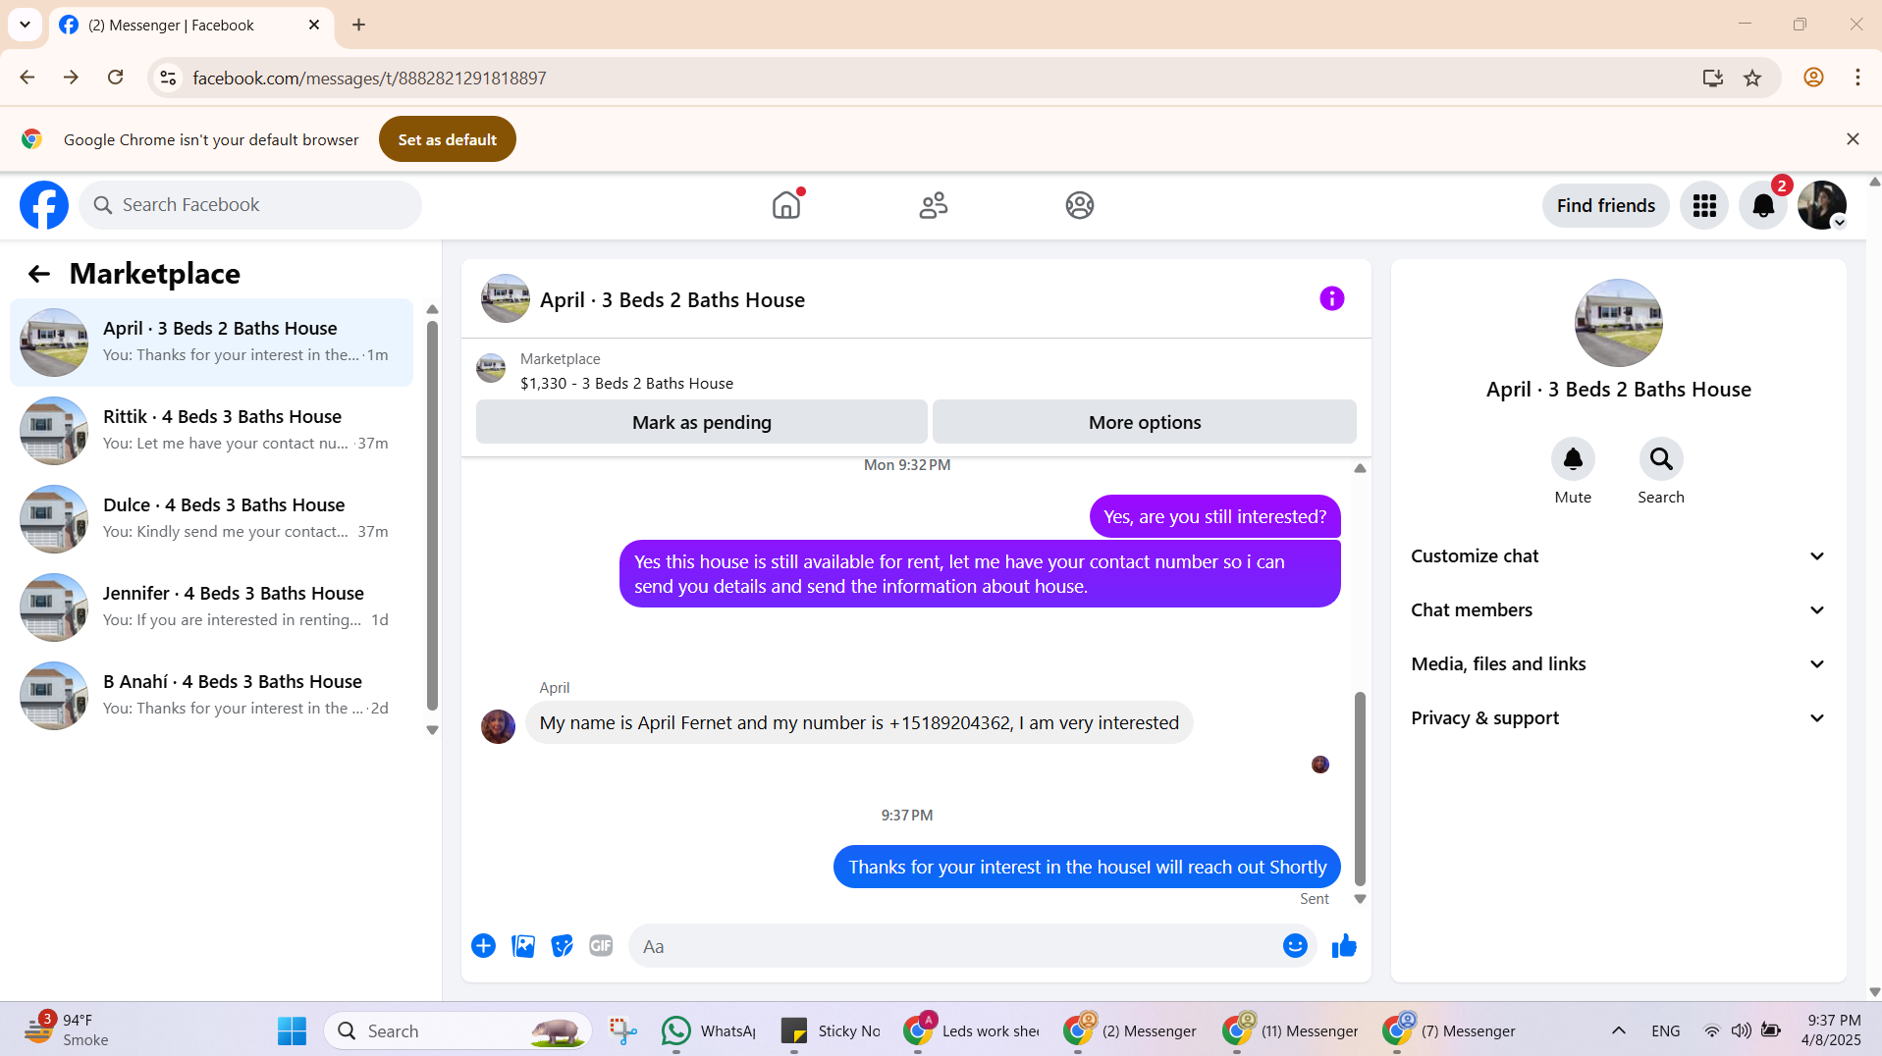
Task: Choose a sticker icon in composer
Action: (562, 946)
